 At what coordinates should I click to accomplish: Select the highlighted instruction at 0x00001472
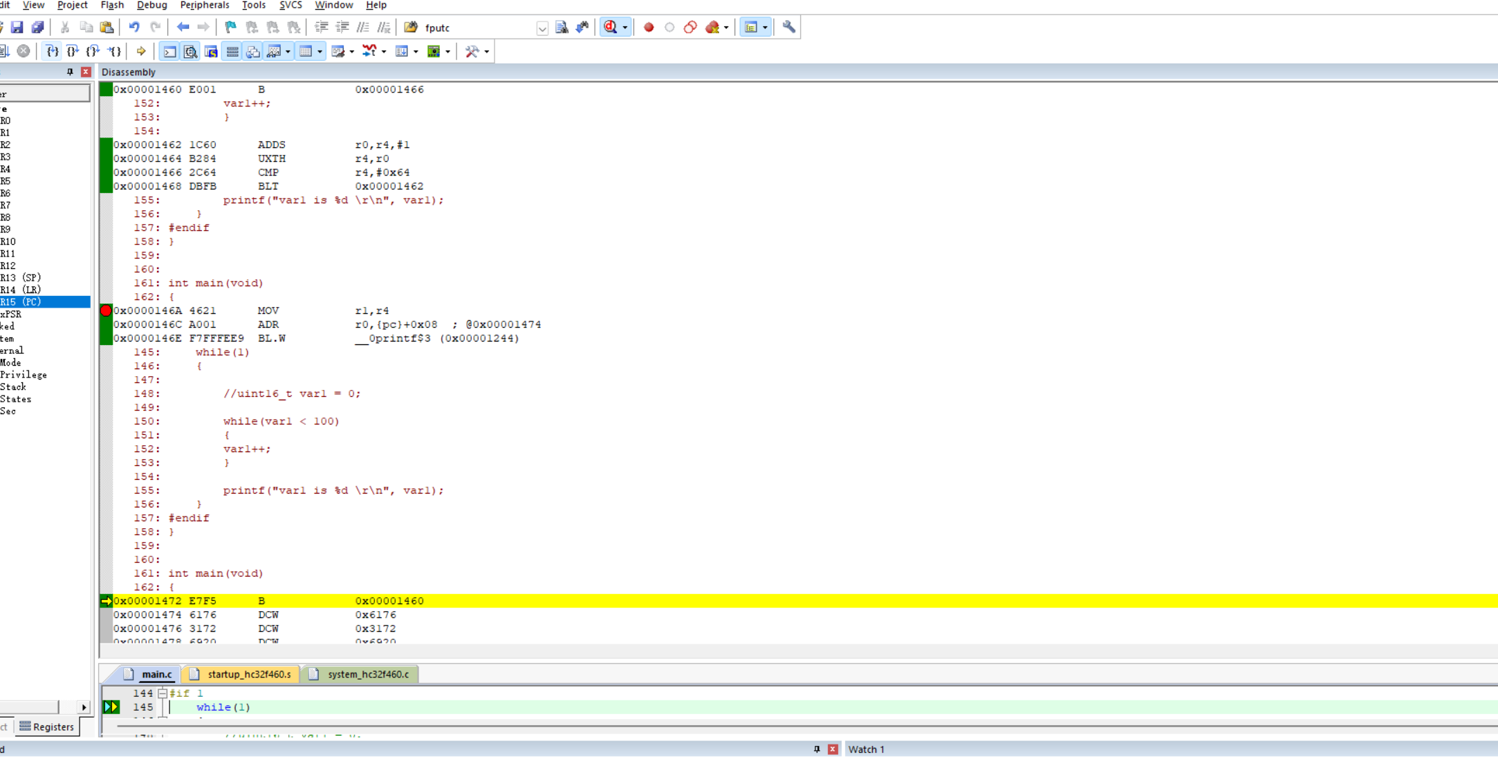pos(799,601)
